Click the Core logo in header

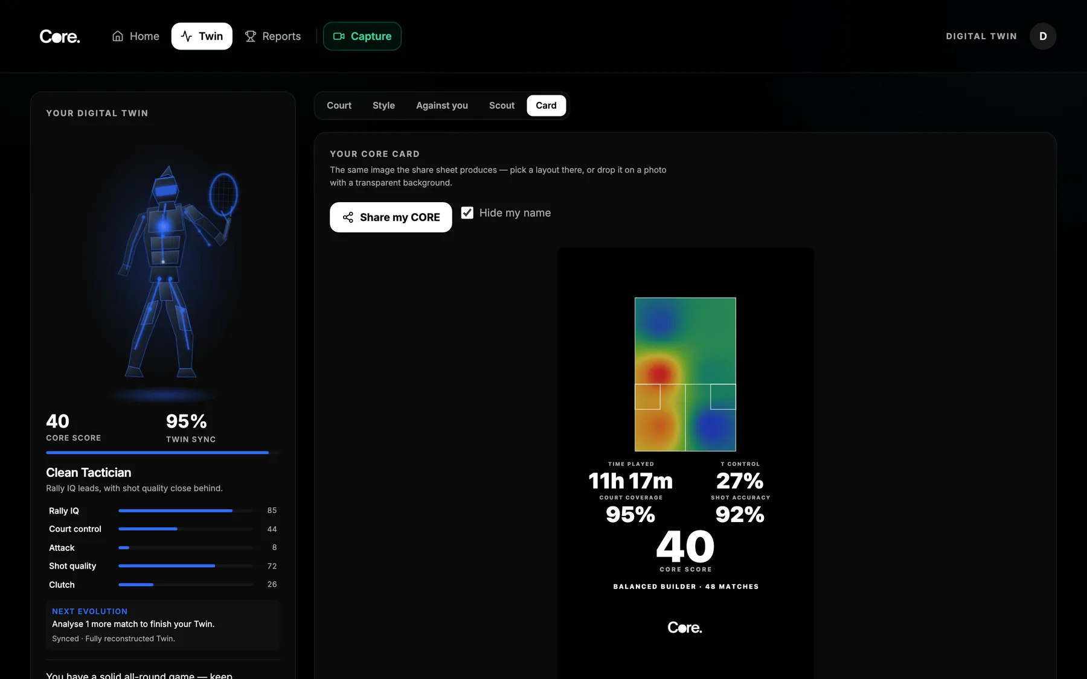coord(60,37)
